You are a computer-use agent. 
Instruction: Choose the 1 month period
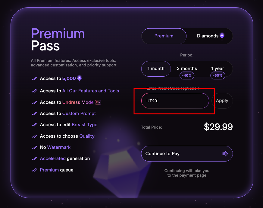click(x=156, y=69)
